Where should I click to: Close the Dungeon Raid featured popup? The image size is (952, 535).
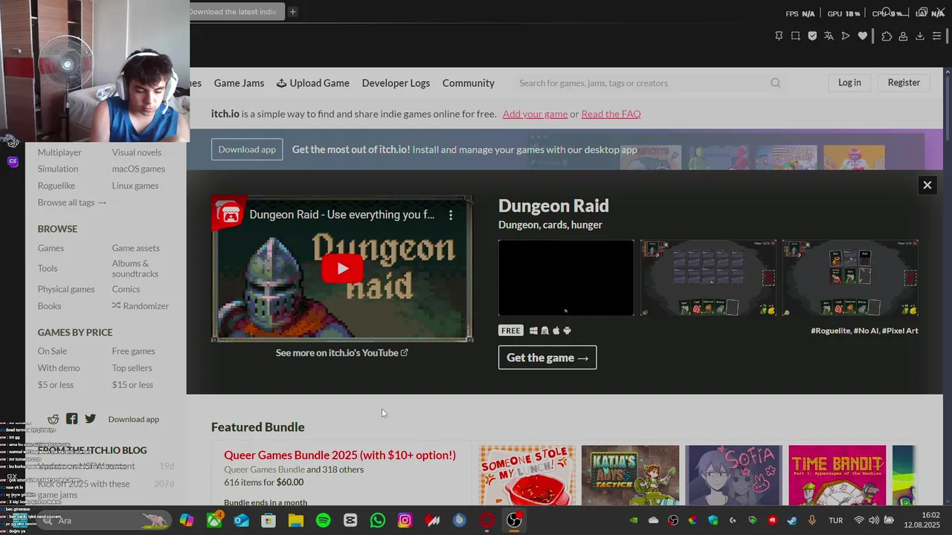click(927, 185)
